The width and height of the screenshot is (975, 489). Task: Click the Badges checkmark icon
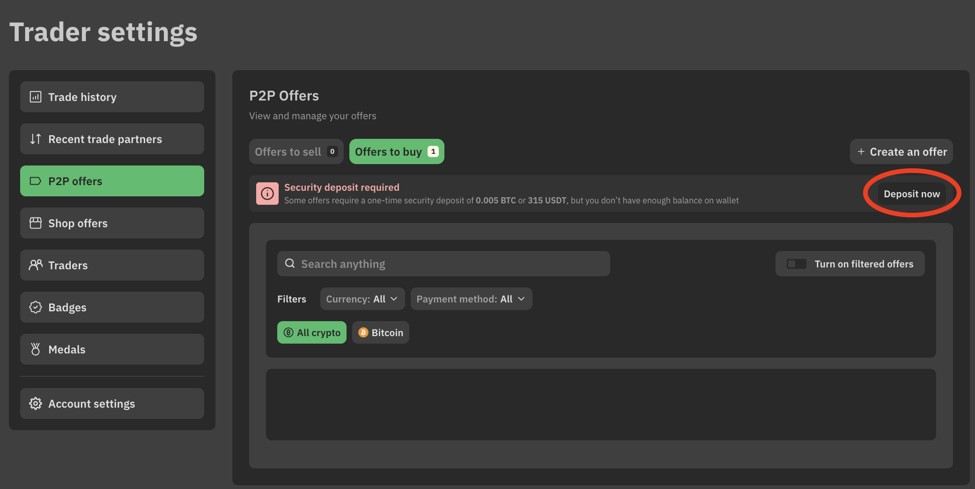(36, 307)
